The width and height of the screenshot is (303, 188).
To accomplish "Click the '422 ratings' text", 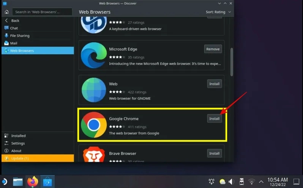I will (137, 92).
